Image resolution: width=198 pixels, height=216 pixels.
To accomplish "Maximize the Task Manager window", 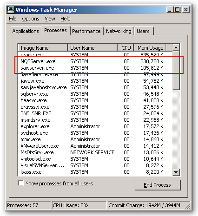I will (177, 10).
